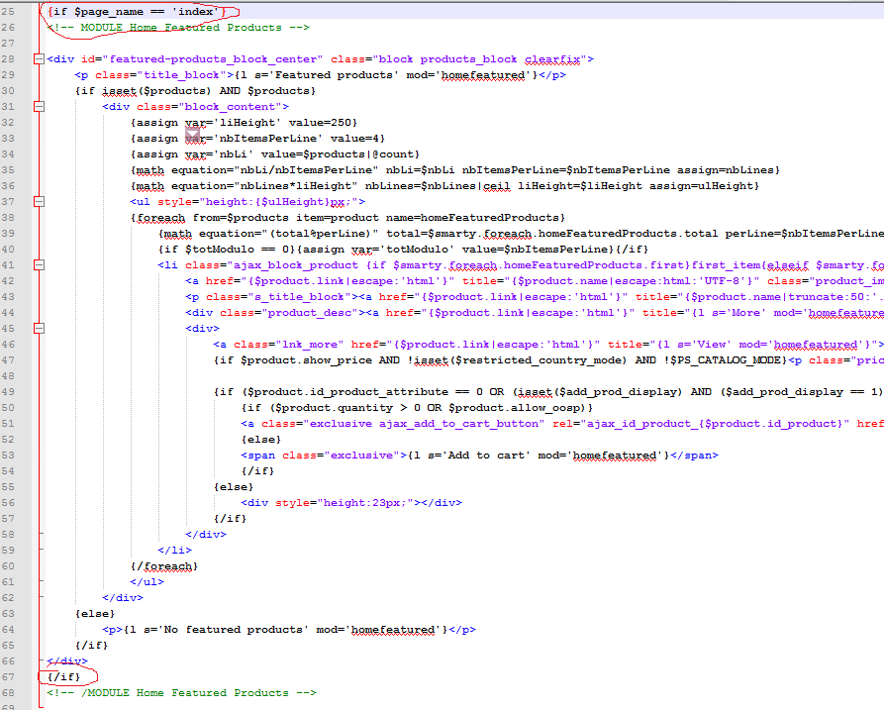This screenshot has height=710, width=884.
Task: Click 'No featured products' paragraph on line 64
Action: pos(289,630)
